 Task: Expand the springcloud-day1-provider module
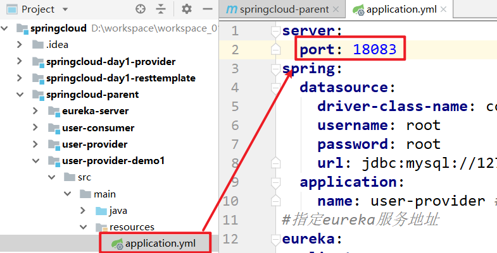[x=22, y=62]
